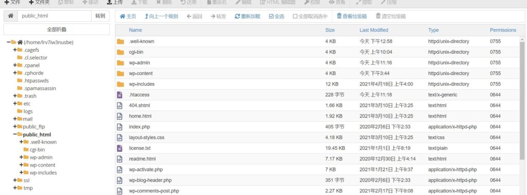
Task: Expand the wp-admin node in sidebar tree
Action: tap(21, 157)
